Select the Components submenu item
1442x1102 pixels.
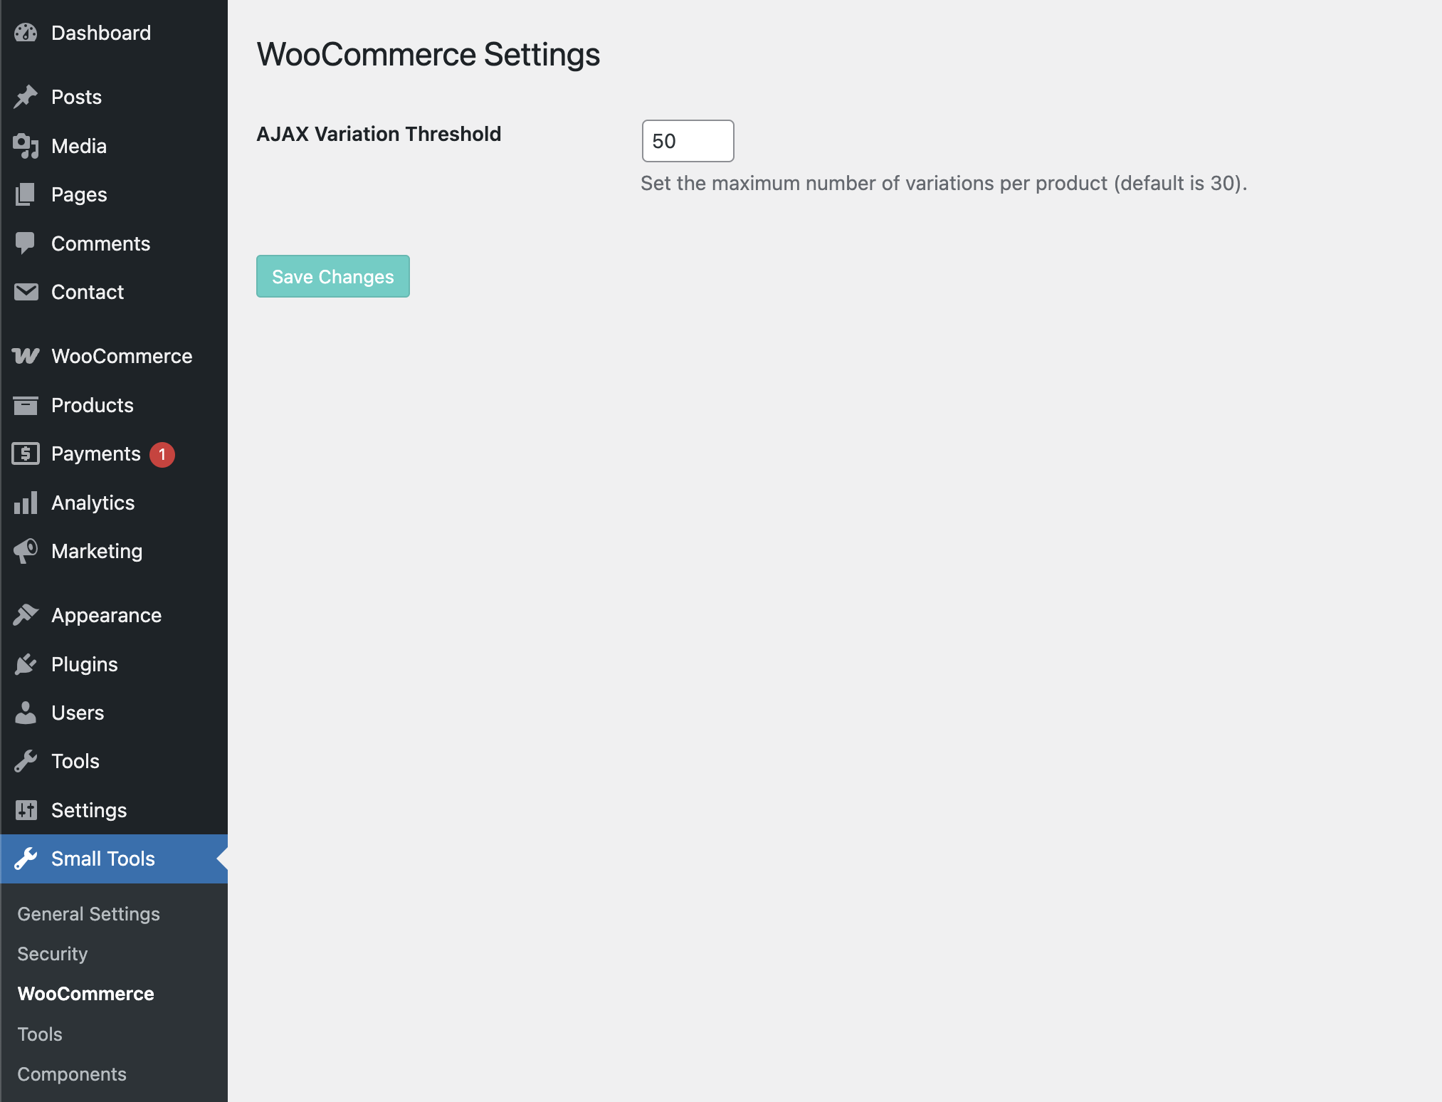click(72, 1074)
